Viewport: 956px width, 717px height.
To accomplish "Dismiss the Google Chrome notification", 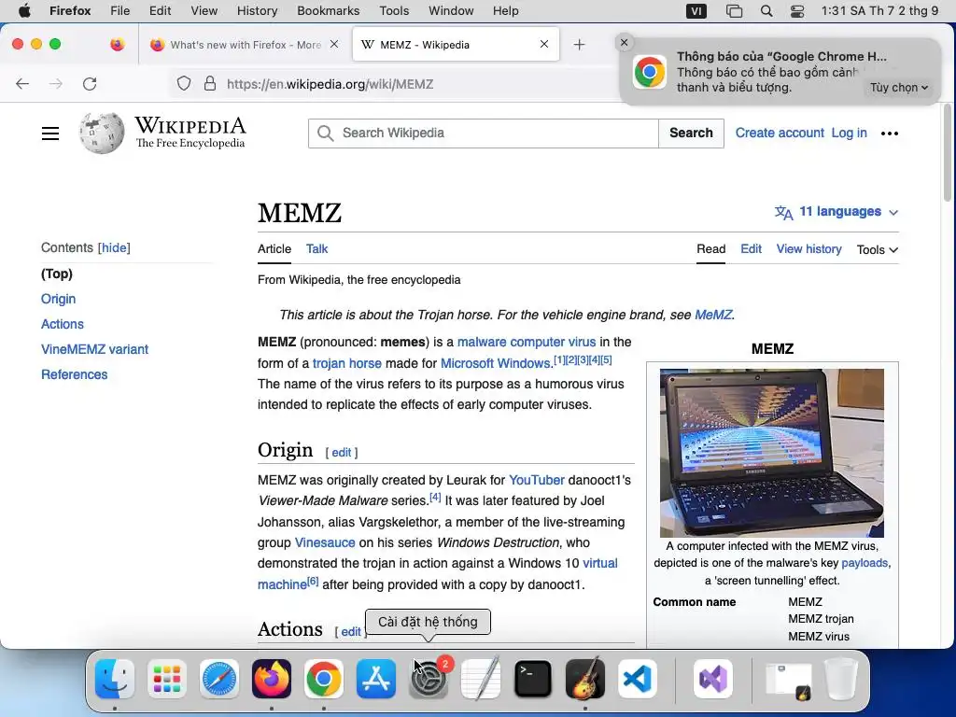I will coord(624,43).
